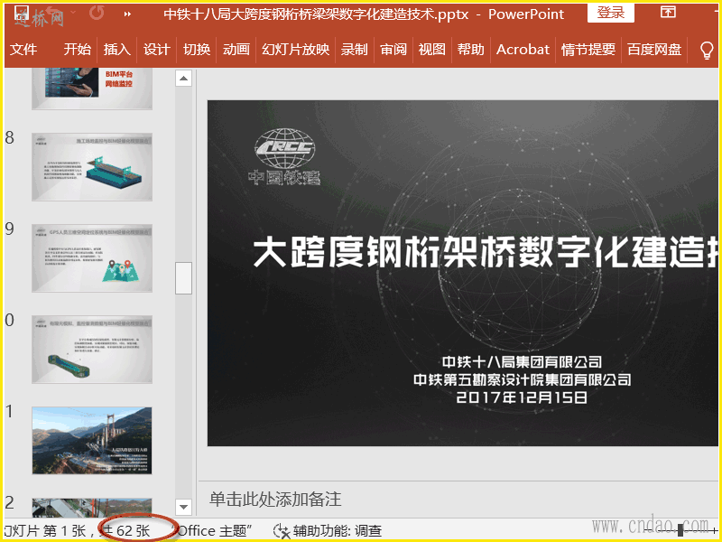The image size is (722, 542).
Task: Open the 百度网盘 ribbon tab
Action: click(654, 50)
